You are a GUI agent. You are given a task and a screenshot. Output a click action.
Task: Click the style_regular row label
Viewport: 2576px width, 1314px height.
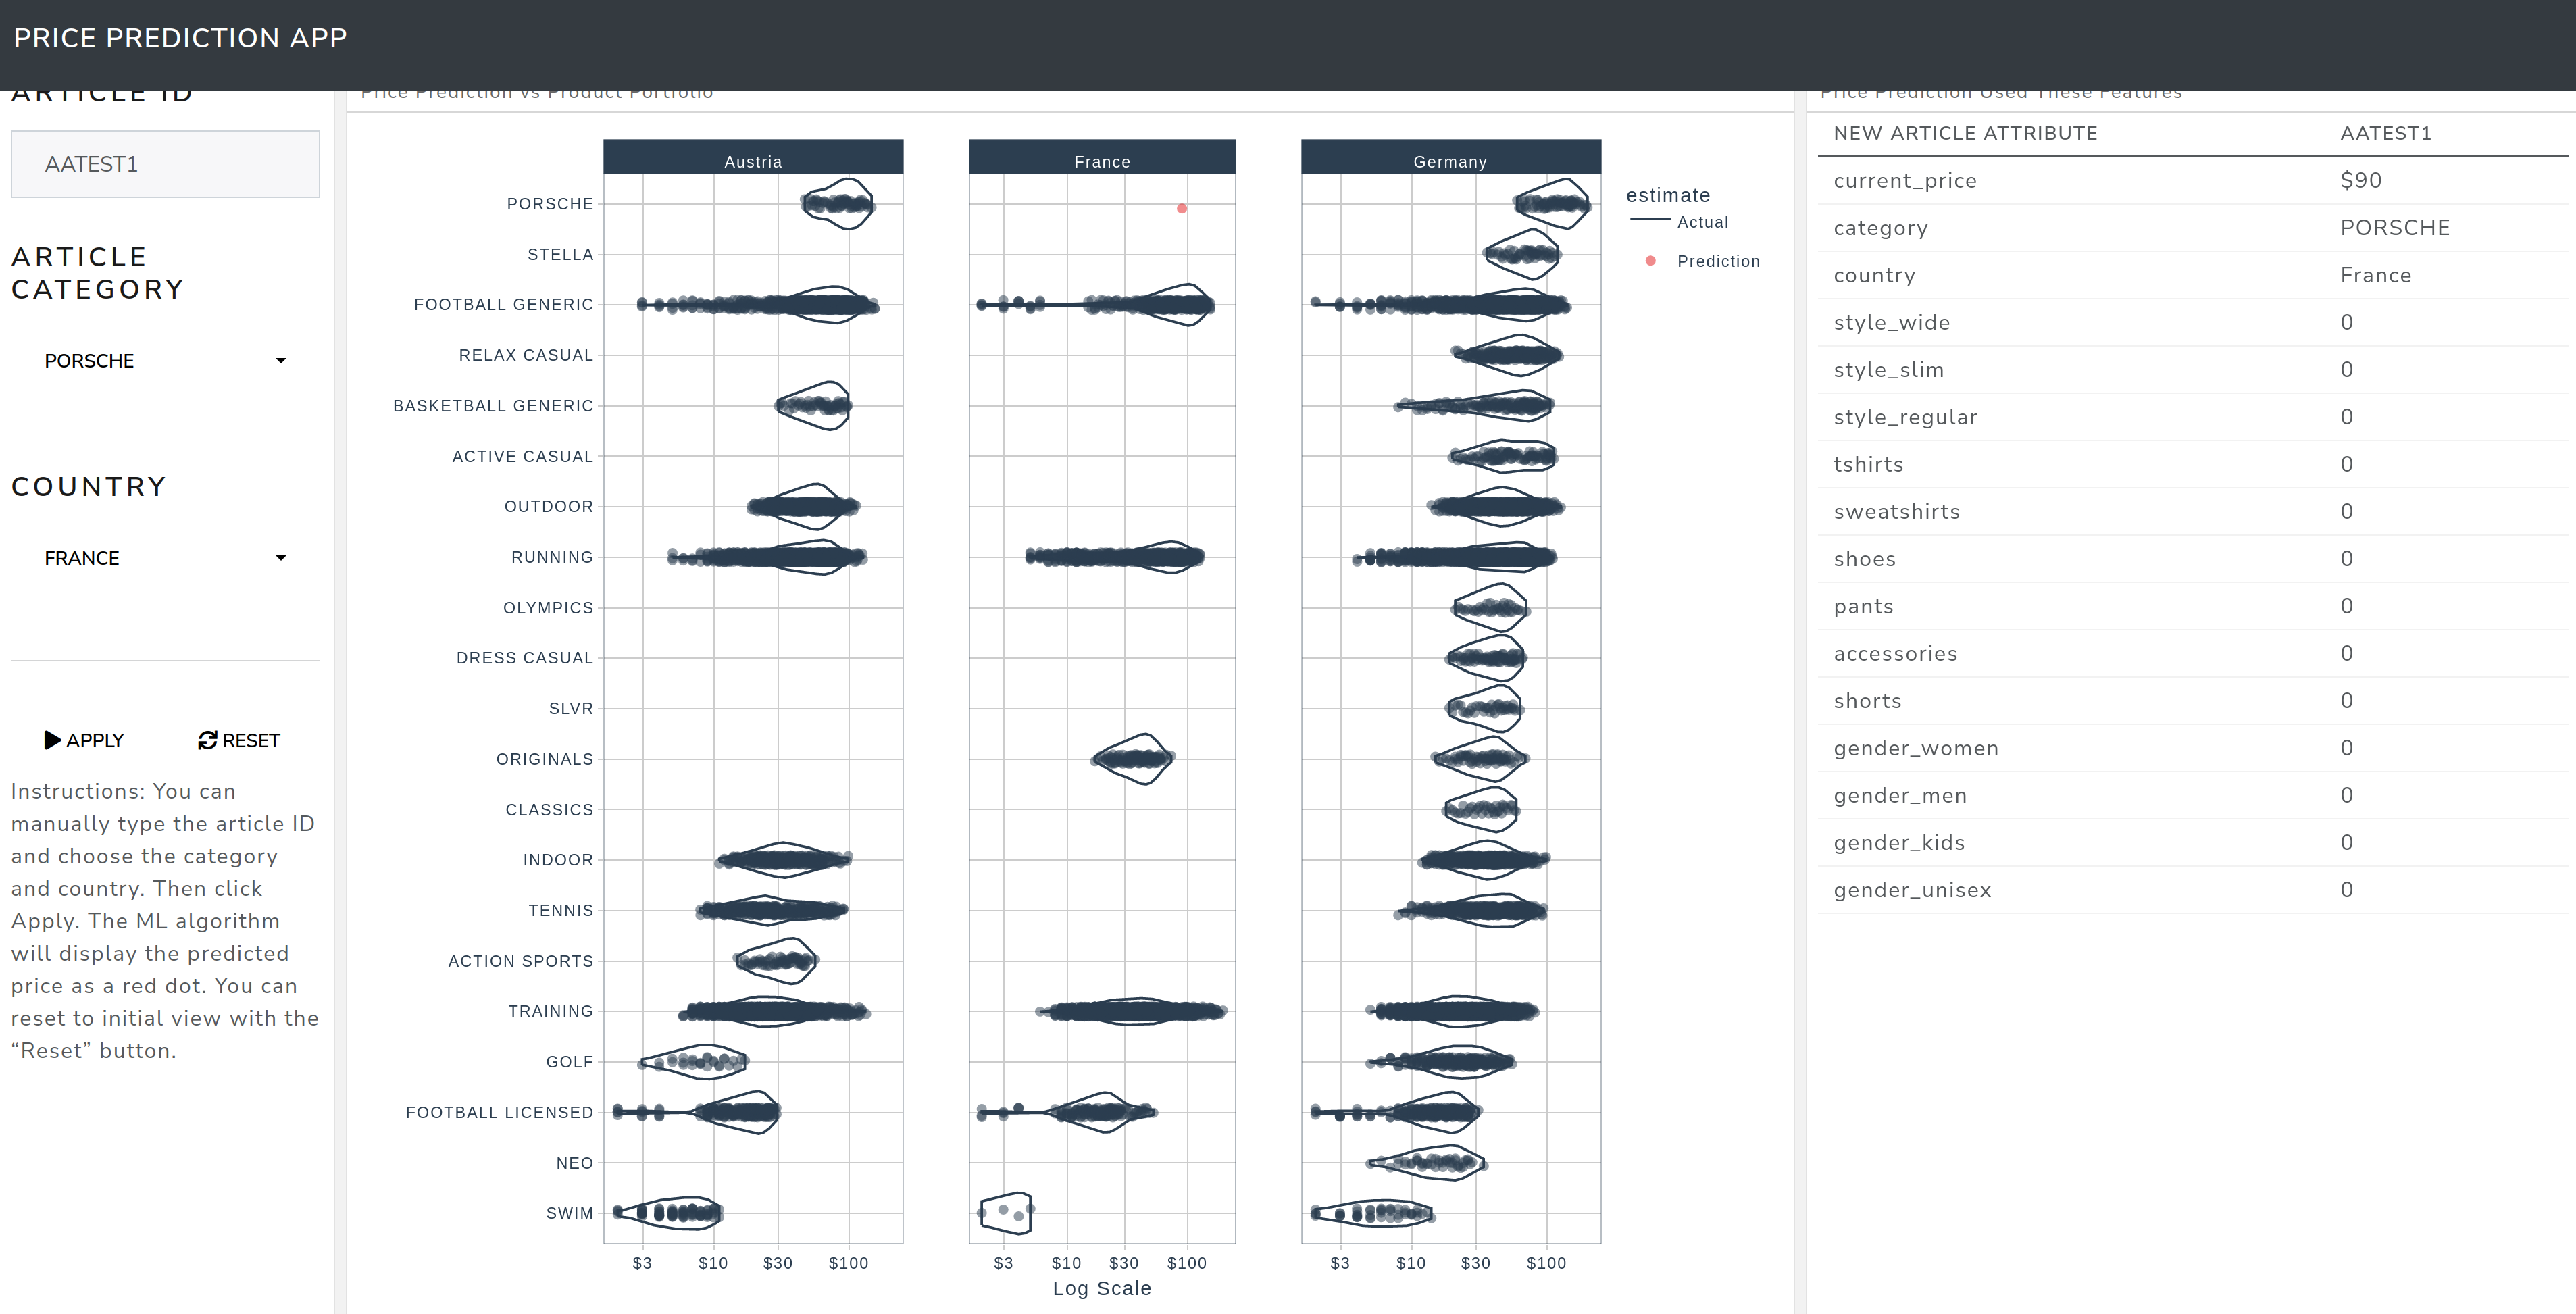click(x=1905, y=417)
